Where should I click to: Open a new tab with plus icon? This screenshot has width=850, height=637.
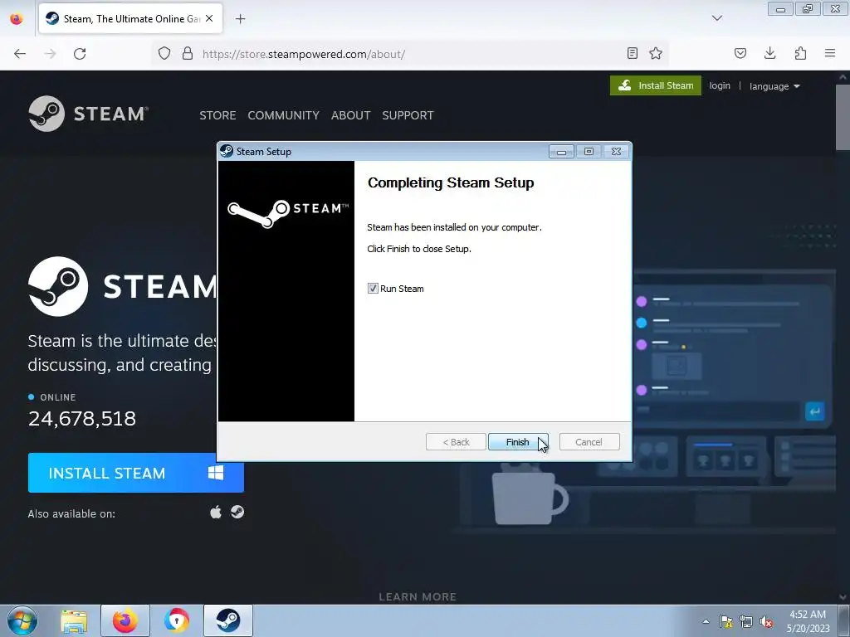coord(241,19)
